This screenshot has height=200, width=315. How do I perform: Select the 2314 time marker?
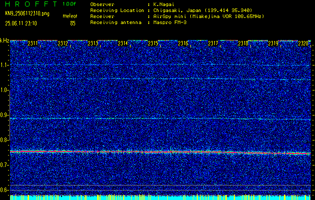pos(123,43)
